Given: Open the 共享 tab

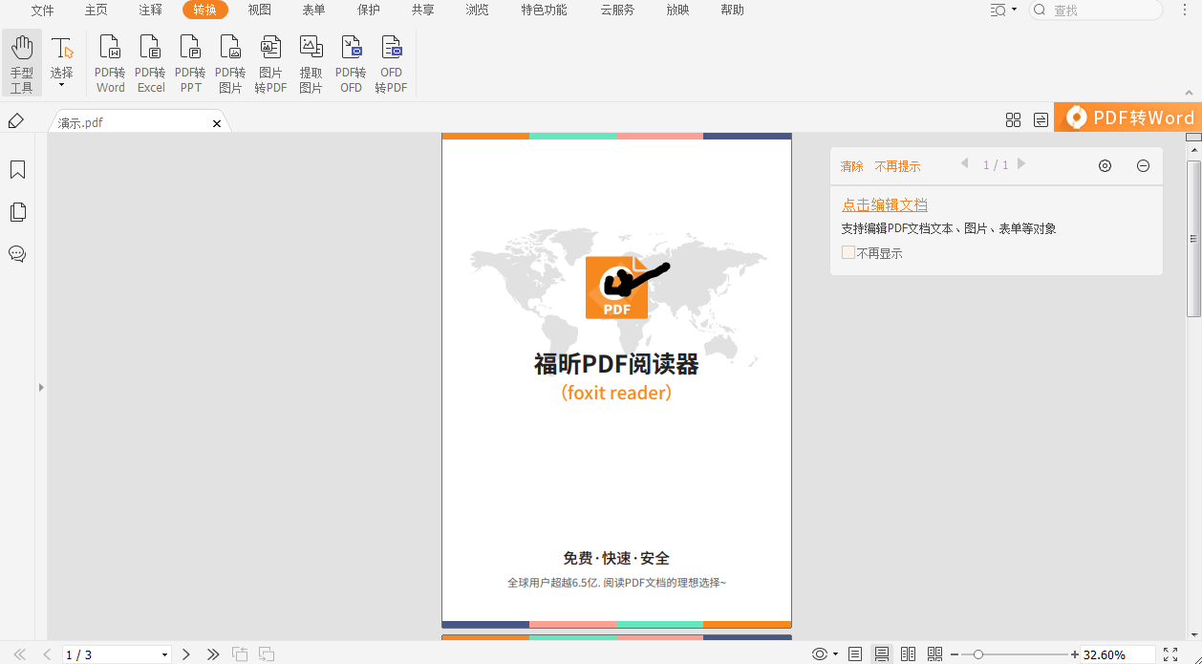Looking at the screenshot, I should click(422, 11).
